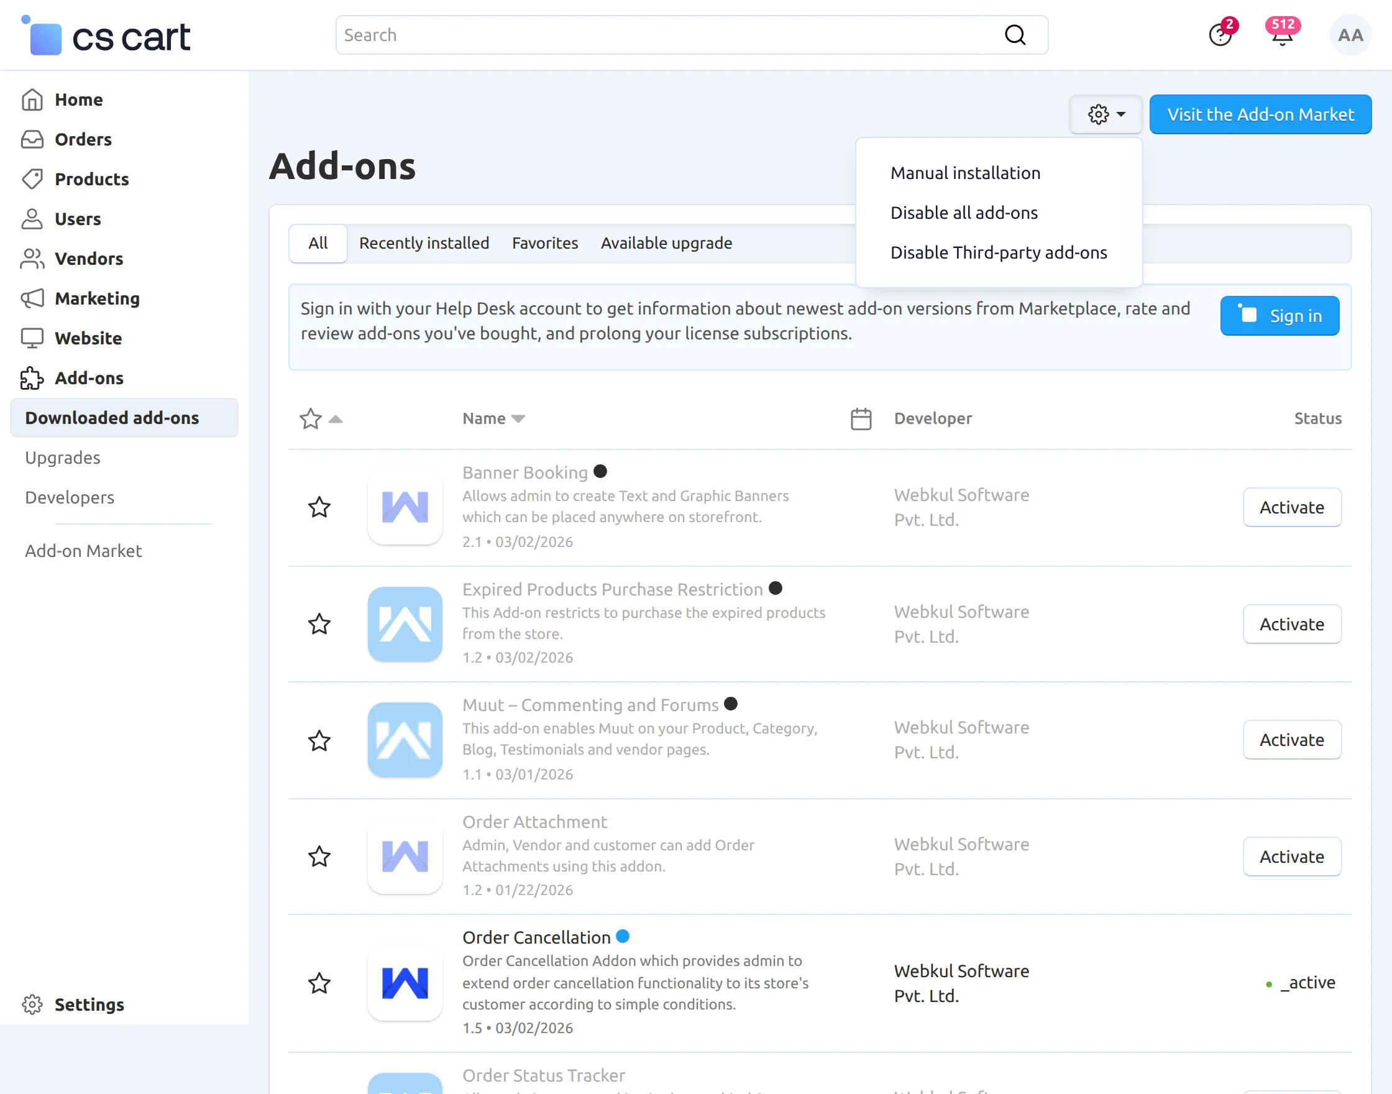Favorite Expired Products Purchase Restriction add-on
Viewport: 1392px width, 1094px height.
pyautogui.click(x=319, y=624)
